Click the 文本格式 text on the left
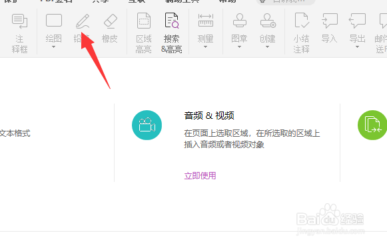This screenshot has height=245, width=387. pyautogui.click(x=15, y=133)
